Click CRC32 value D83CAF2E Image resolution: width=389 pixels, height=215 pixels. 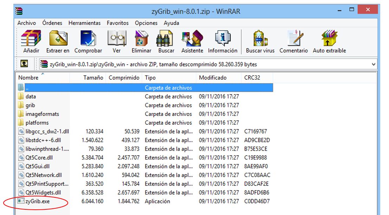256,184
